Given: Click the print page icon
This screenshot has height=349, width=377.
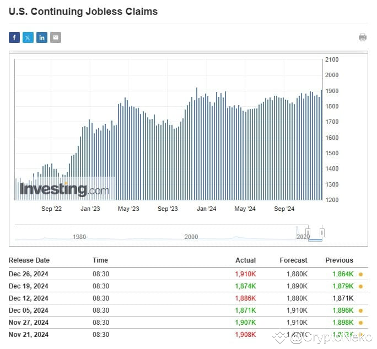Looking at the screenshot, I should 362,37.
